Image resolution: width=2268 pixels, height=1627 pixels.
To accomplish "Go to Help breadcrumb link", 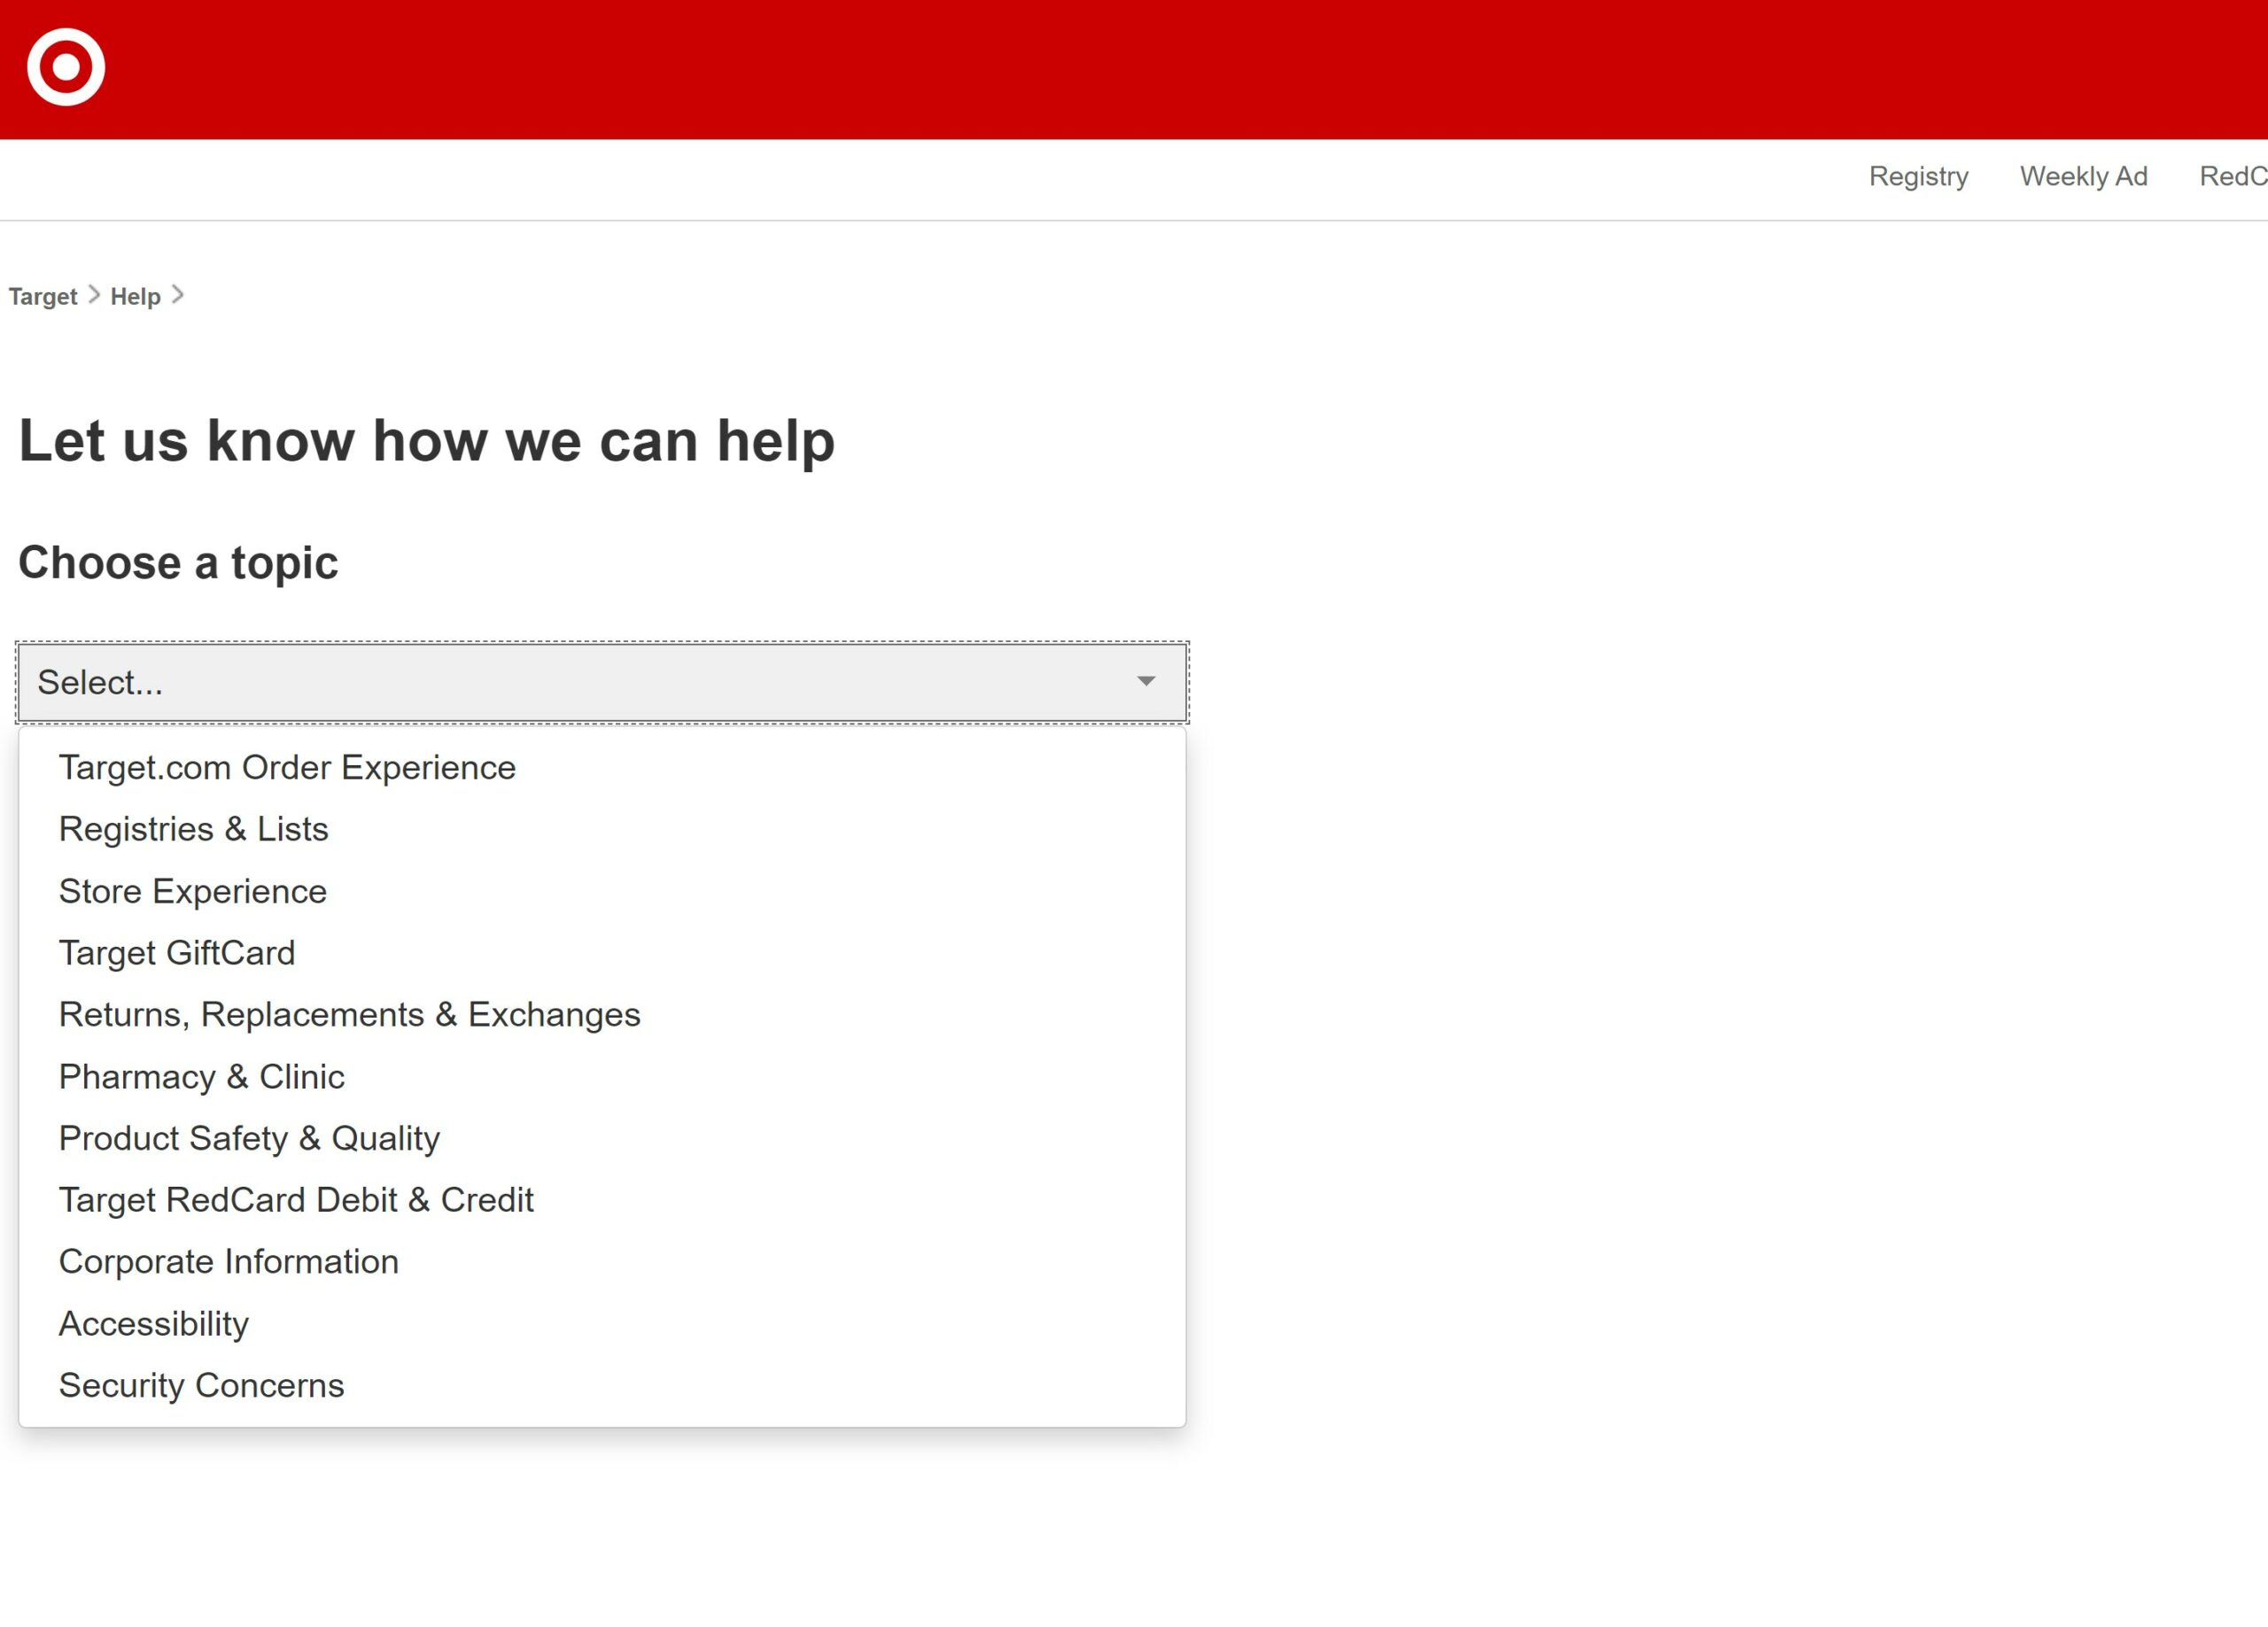I will point(135,297).
